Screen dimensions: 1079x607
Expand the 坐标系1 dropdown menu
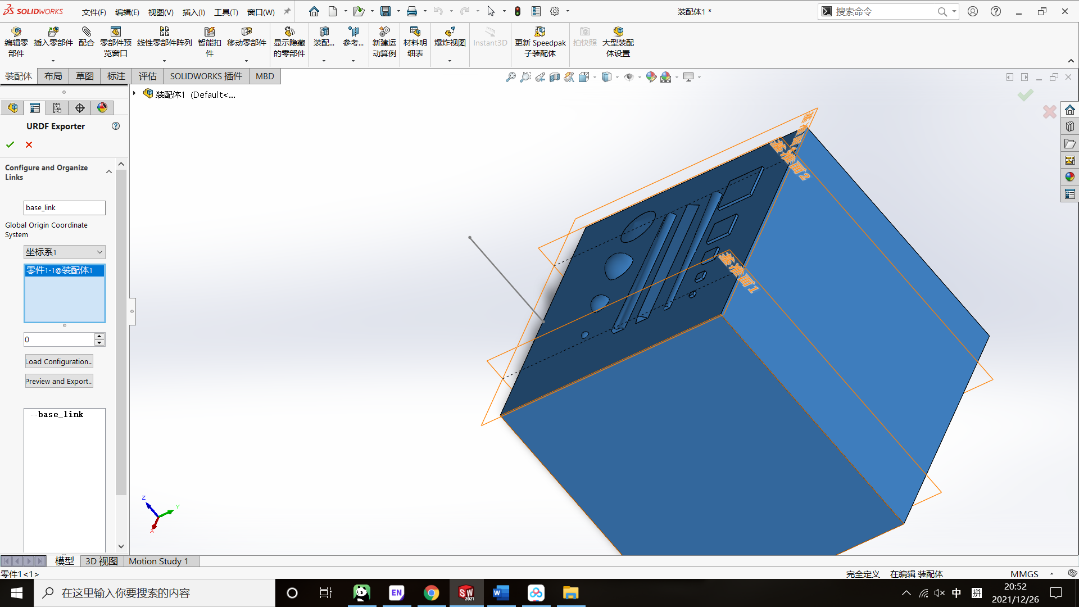pyautogui.click(x=98, y=252)
